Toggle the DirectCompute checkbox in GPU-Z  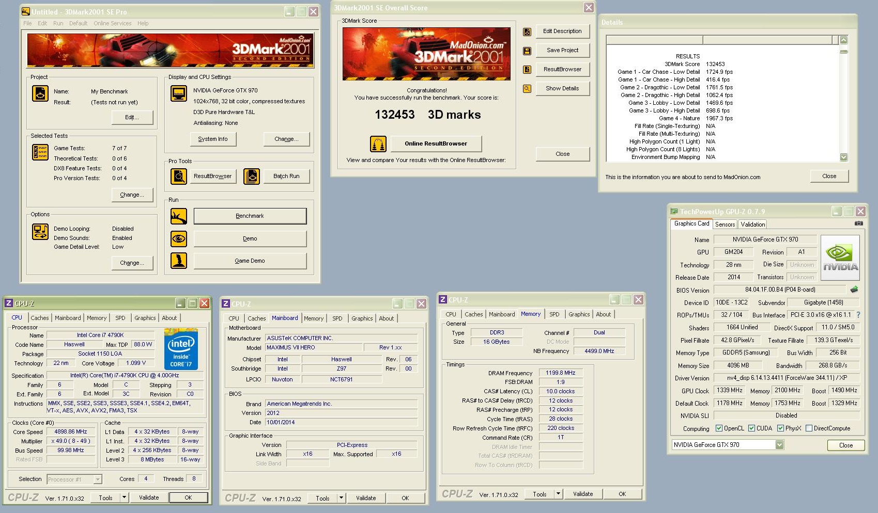pyautogui.click(x=809, y=428)
